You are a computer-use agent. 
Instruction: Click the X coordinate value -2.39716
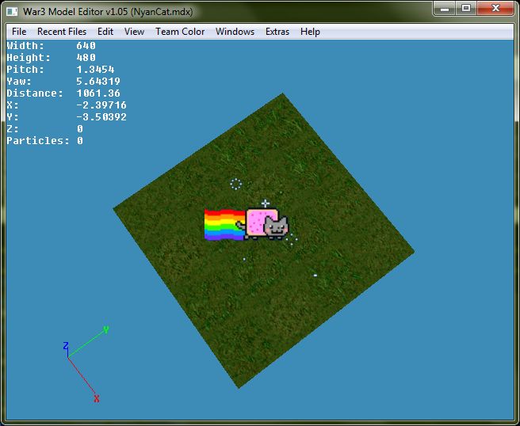pyautogui.click(x=101, y=105)
